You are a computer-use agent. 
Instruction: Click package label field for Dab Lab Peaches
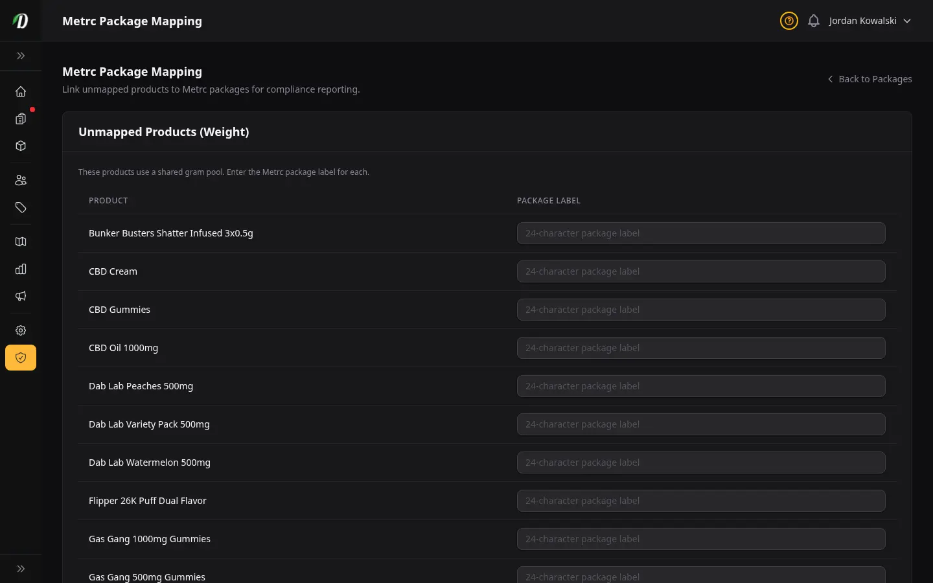pos(701,386)
